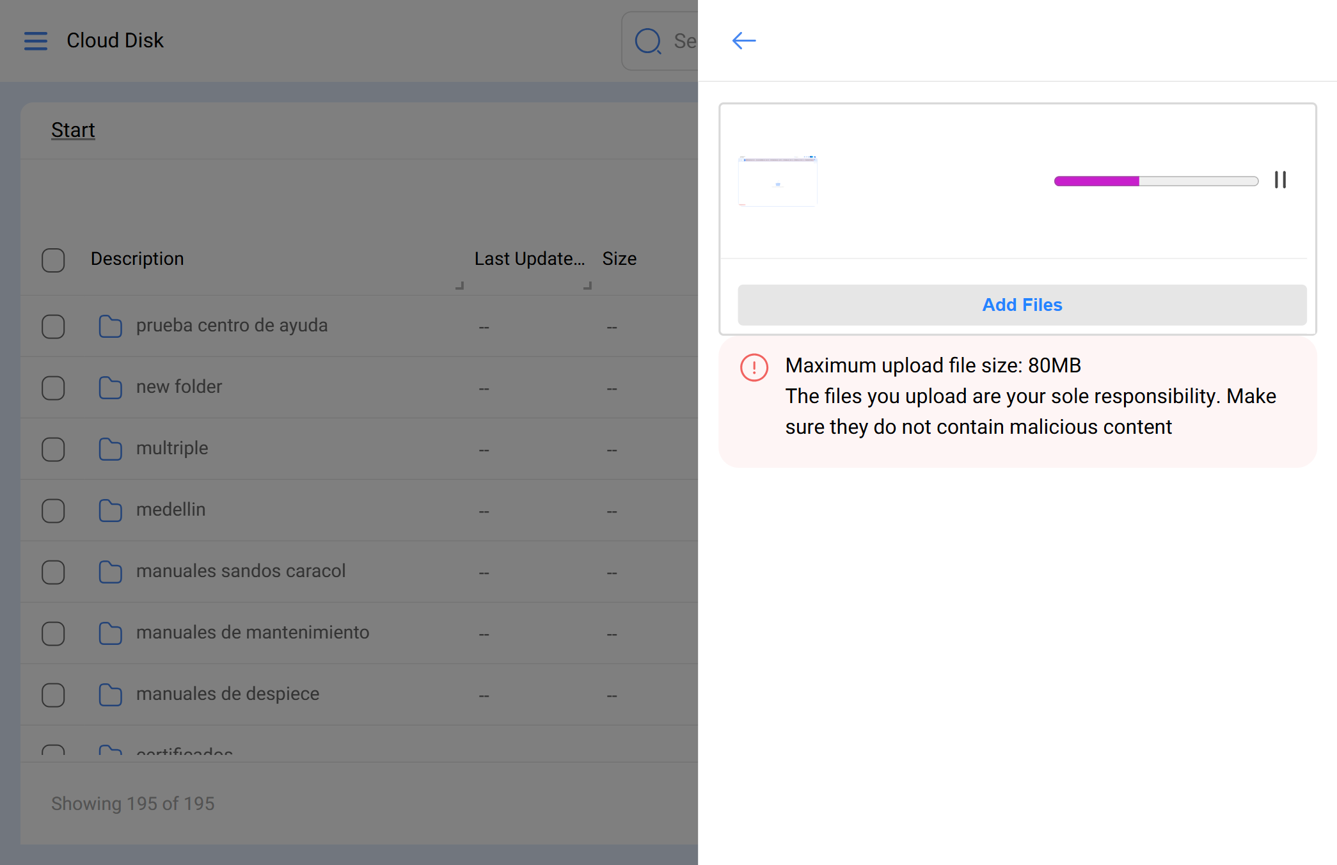The image size is (1337, 865).
Task: Click the warning alert icon
Action: click(x=754, y=367)
